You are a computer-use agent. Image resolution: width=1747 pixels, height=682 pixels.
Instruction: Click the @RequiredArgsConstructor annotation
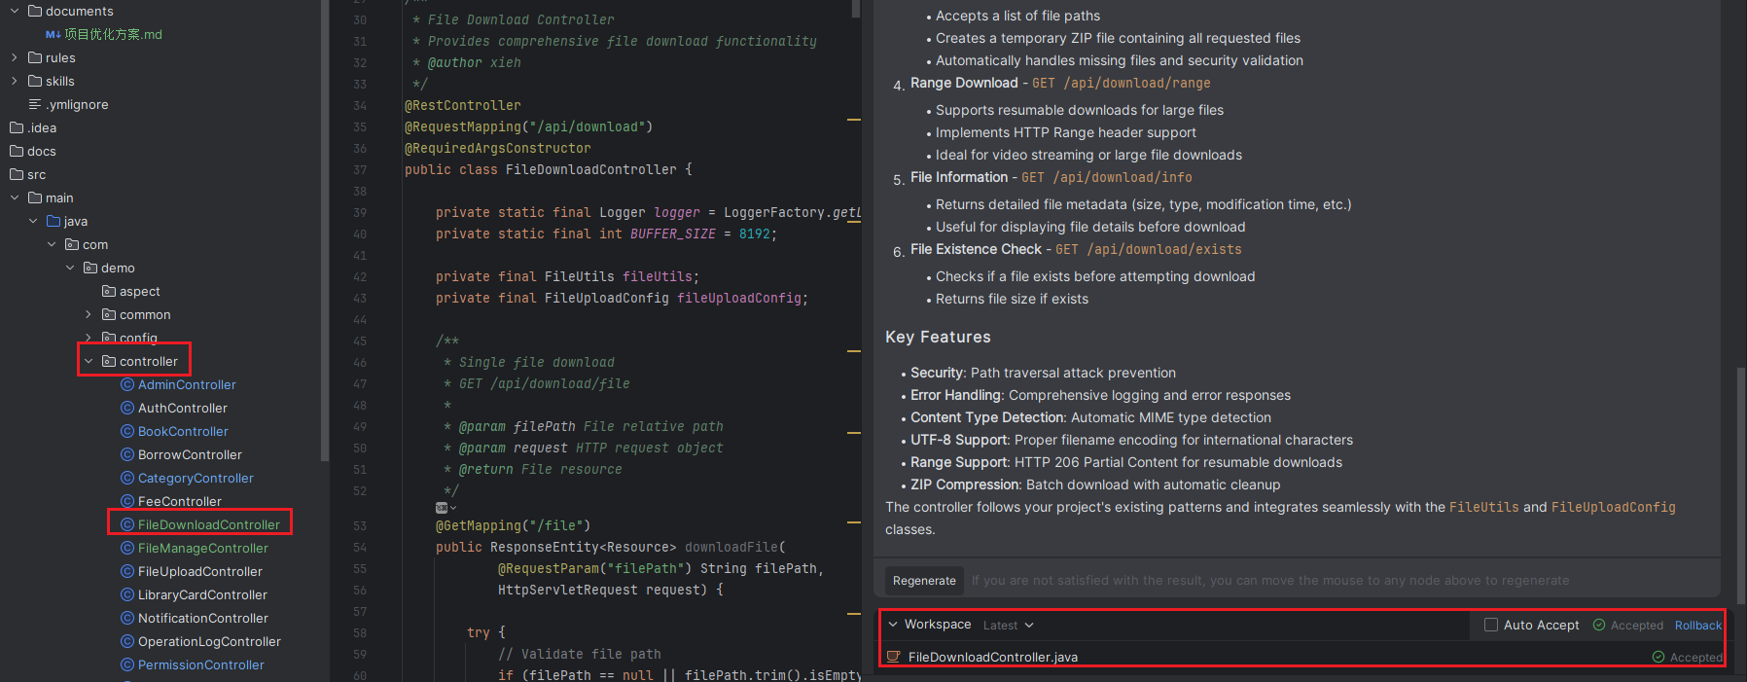click(497, 148)
